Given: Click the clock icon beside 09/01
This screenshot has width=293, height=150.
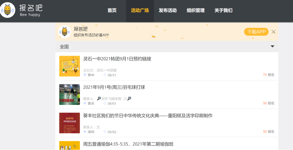Looking at the screenshot, I should point(105,103).
